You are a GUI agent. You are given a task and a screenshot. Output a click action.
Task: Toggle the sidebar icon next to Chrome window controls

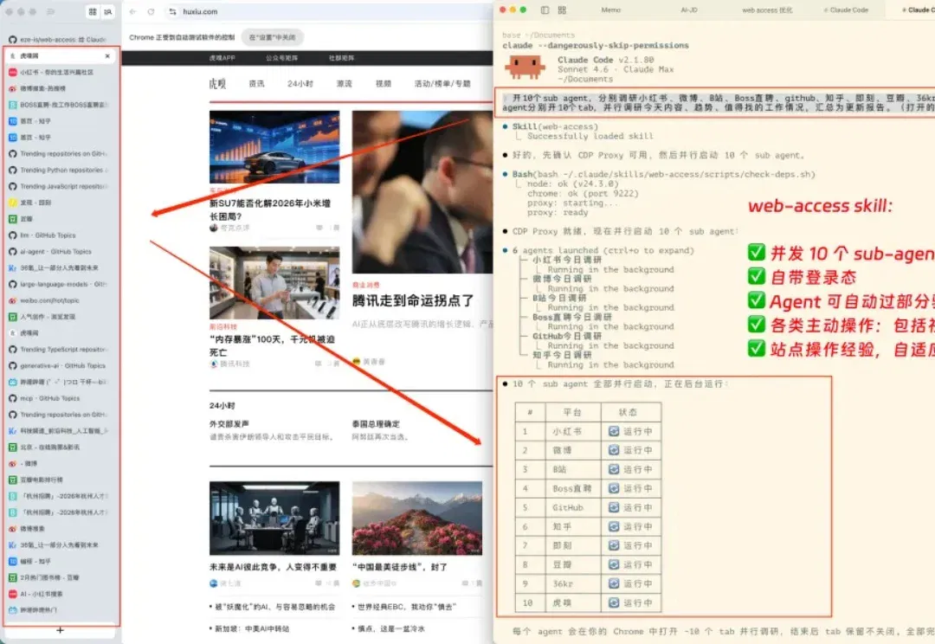pyautogui.click(x=51, y=11)
